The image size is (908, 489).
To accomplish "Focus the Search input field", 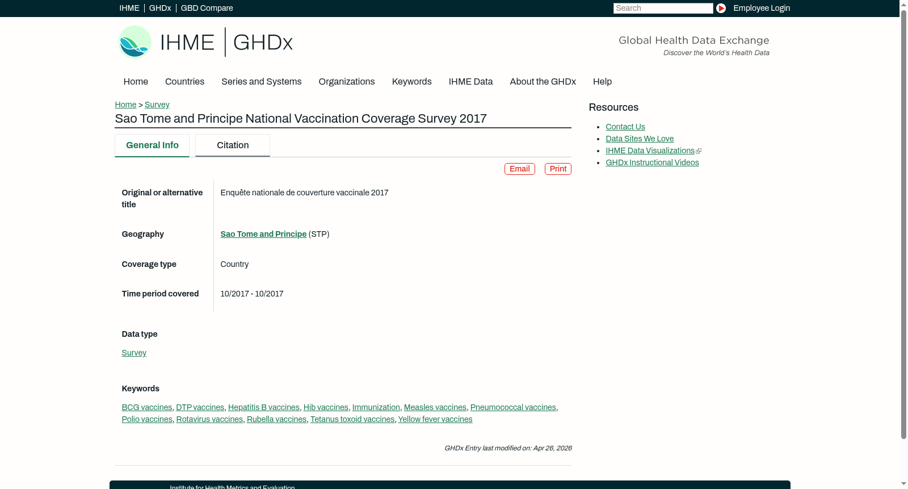I will (x=663, y=8).
